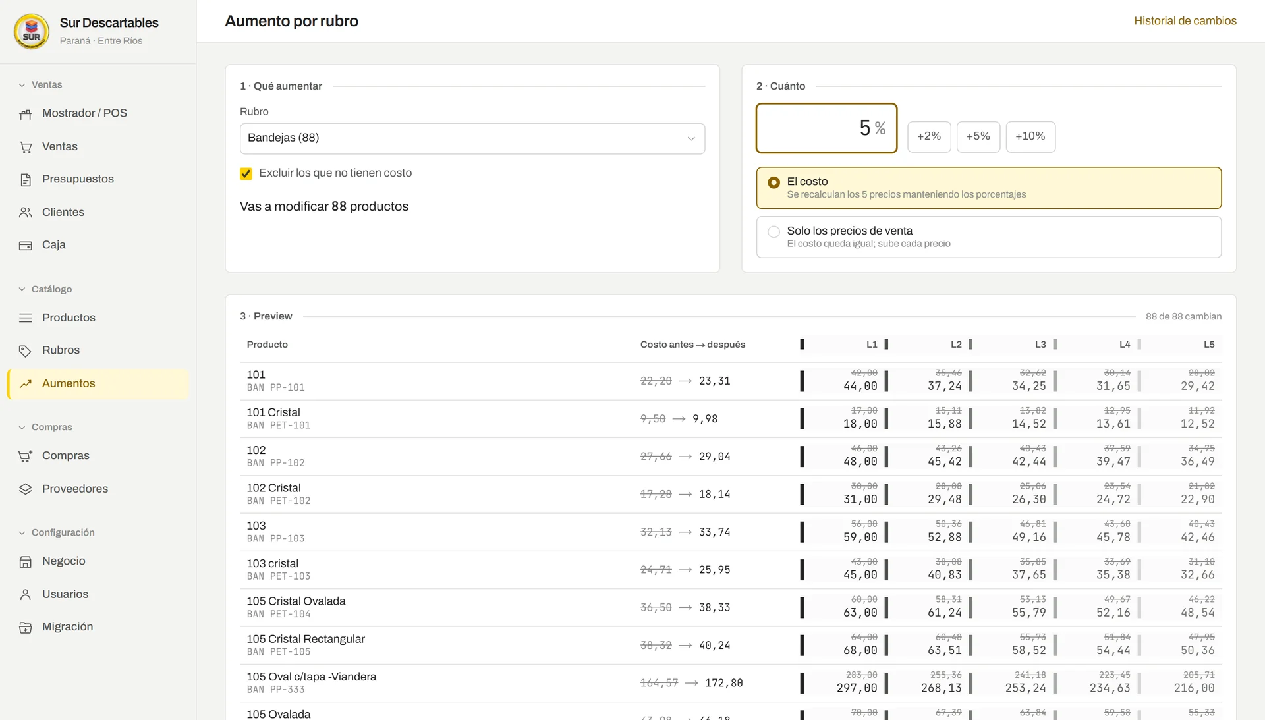Viewport: 1265px width, 720px height.
Task: Click the +10% quick button
Action: click(x=1030, y=136)
